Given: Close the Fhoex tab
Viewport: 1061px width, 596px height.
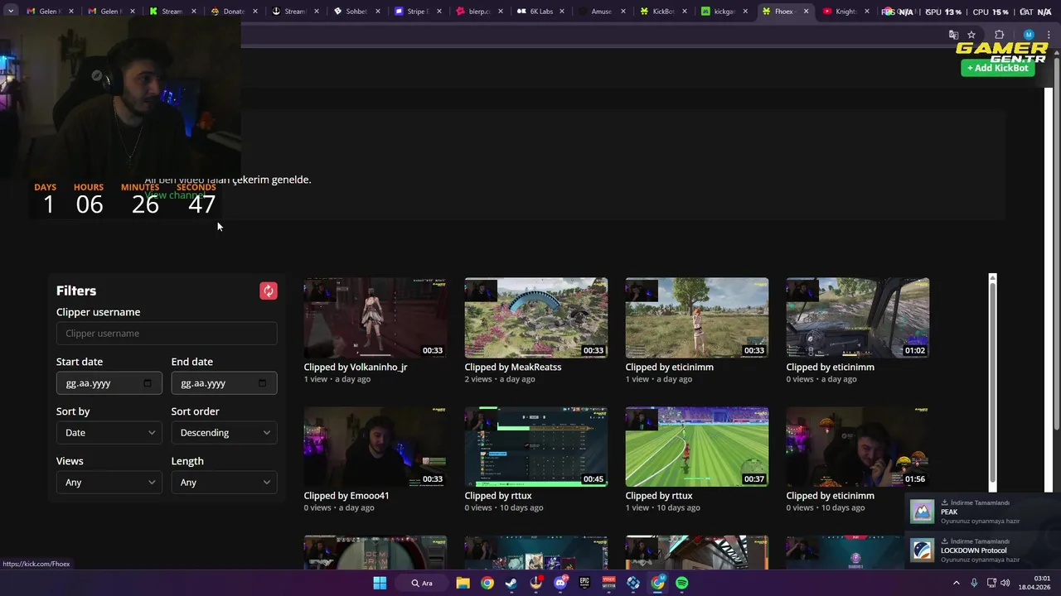Looking at the screenshot, I should (806, 12).
